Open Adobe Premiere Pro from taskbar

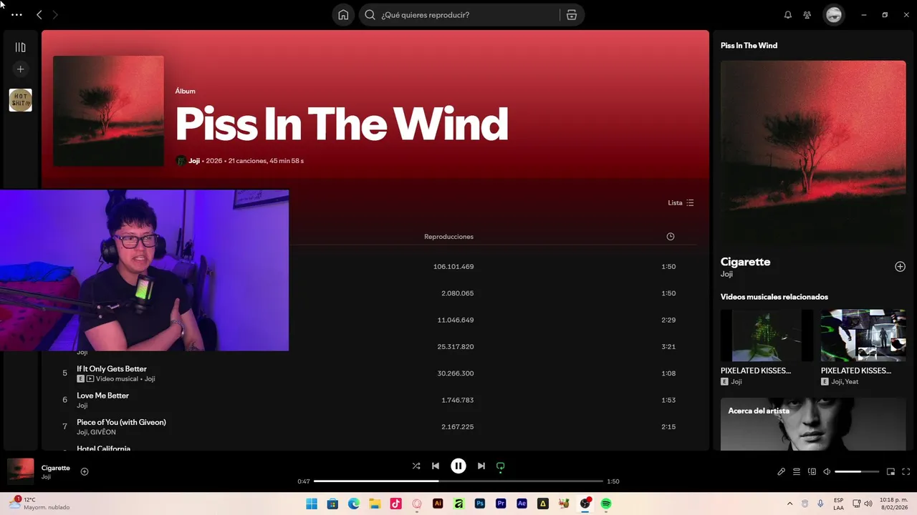click(x=501, y=504)
